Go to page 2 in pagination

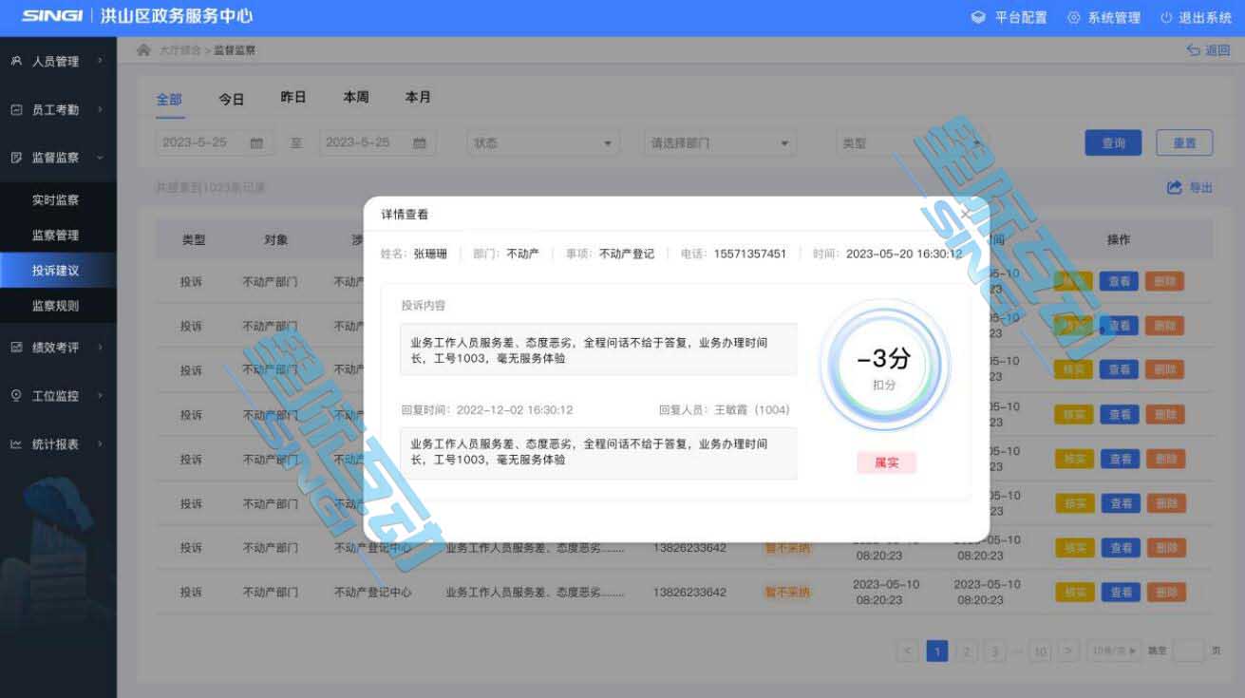[966, 651]
